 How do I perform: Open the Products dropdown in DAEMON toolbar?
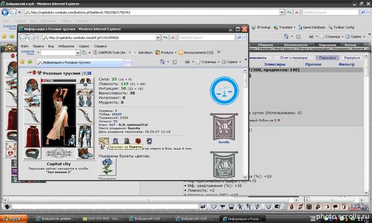(175, 53)
